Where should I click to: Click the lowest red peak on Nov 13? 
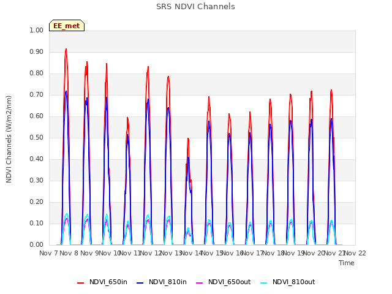pos(188,139)
